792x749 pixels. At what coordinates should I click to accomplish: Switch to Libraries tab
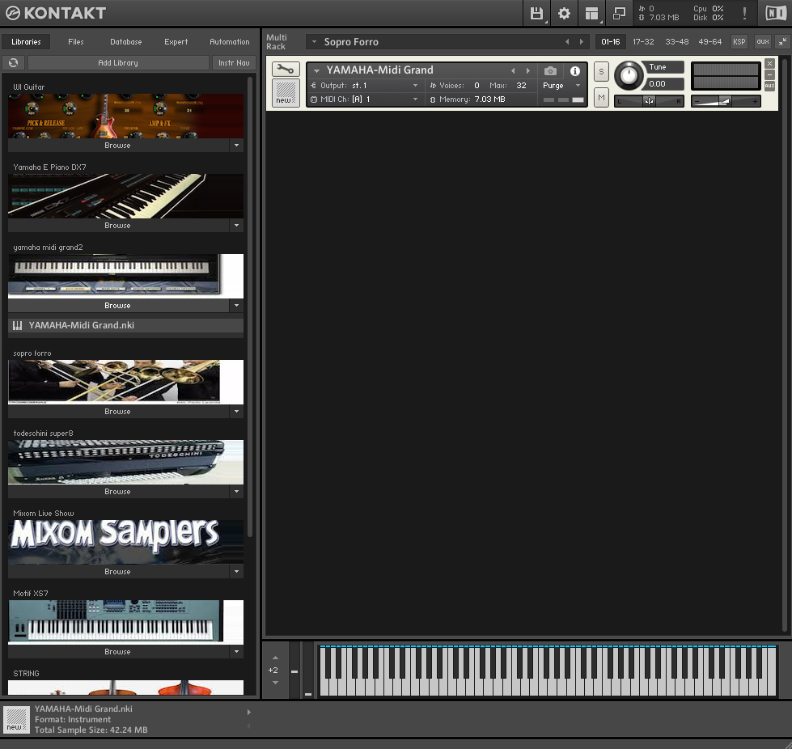coord(26,42)
